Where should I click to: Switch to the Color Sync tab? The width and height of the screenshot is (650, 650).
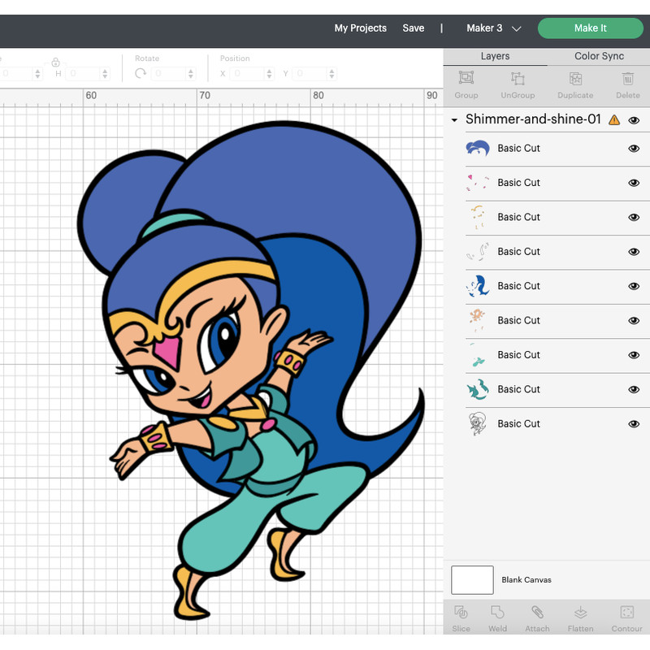[598, 56]
